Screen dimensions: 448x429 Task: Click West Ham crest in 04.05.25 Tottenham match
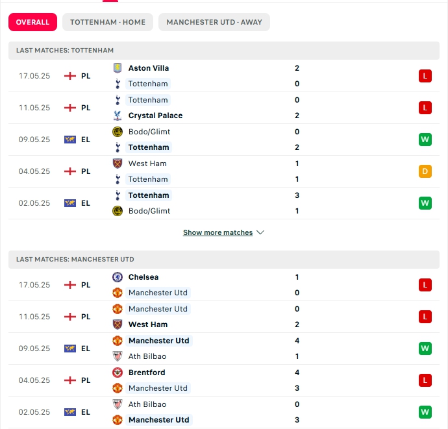(x=118, y=164)
